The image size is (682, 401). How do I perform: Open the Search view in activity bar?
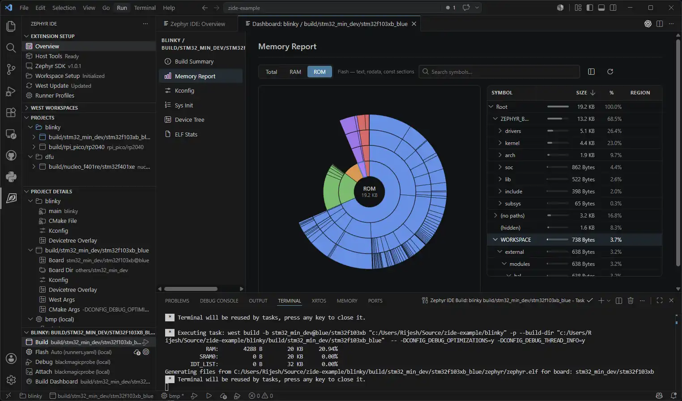coord(11,48)
